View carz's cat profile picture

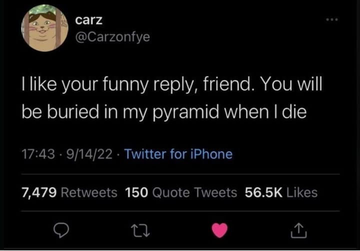44,28
